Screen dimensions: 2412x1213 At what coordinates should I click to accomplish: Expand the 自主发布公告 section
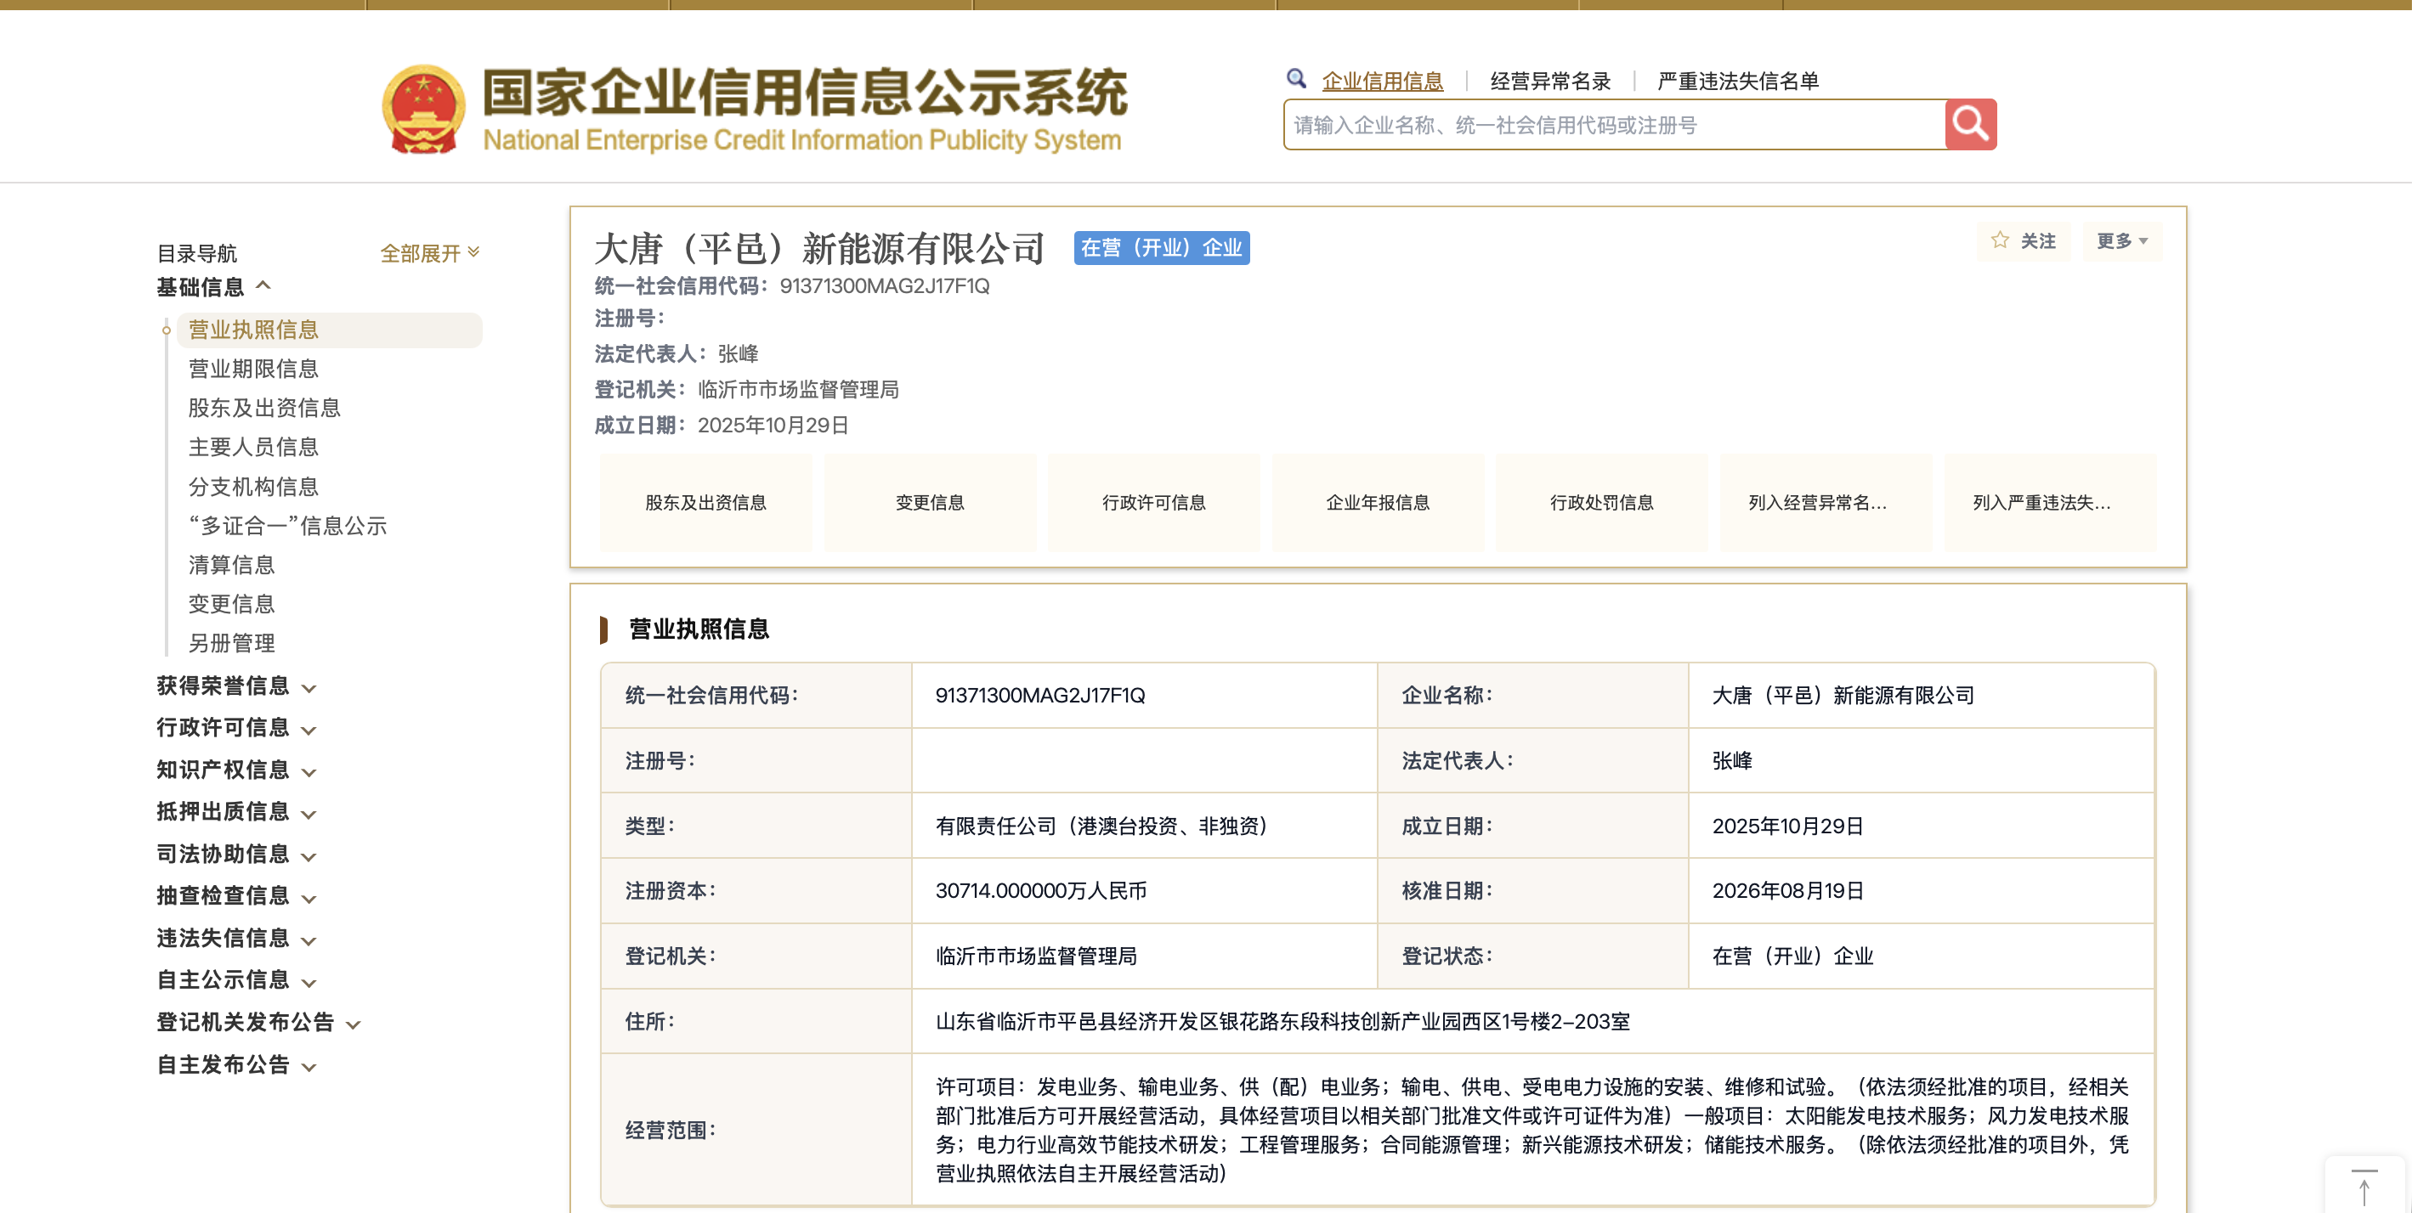237,1065
